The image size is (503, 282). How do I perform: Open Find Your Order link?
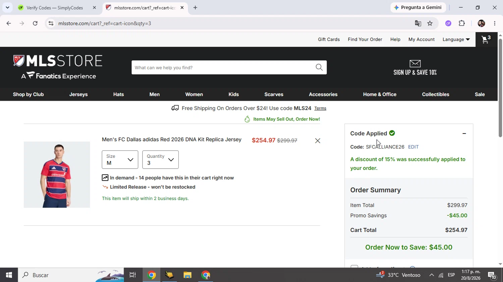click(365, 39)
